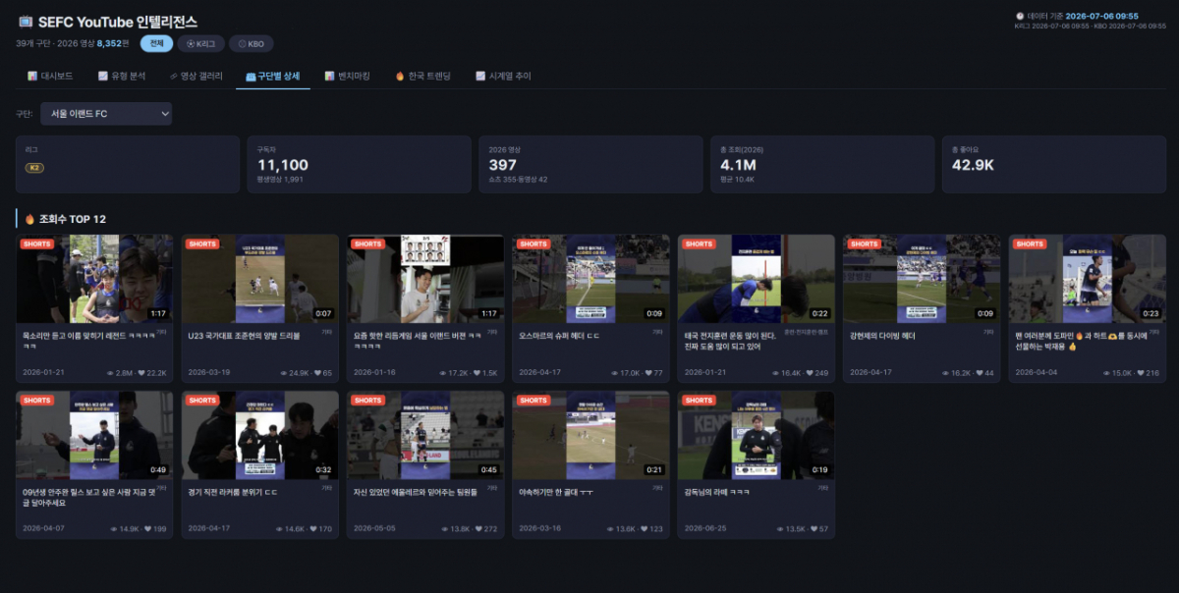Click the title U23 국가대표 조준현의 양발 드리블
Viewport: 1179px width, 593px height.
pyautogui.click(x=246, y=335)
